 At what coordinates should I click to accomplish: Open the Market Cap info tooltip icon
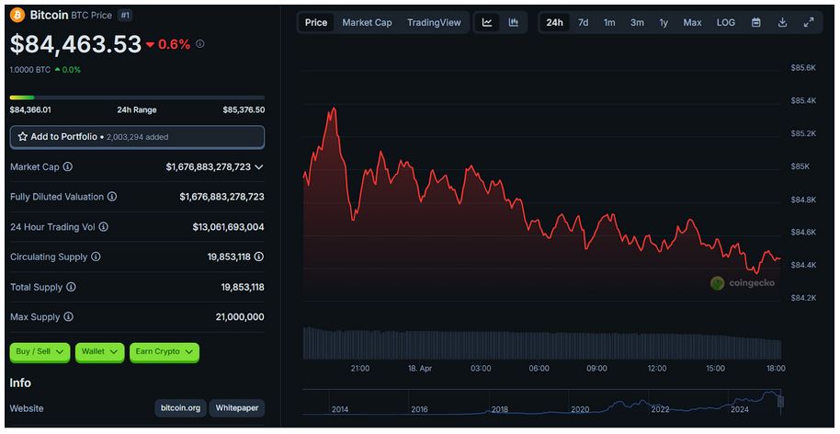pos(67,166)
